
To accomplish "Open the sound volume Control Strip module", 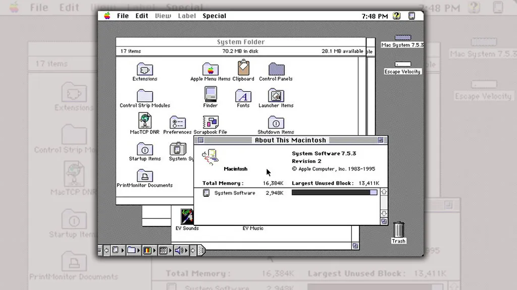I will pos(181,251).
